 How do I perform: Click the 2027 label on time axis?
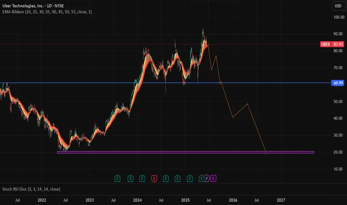click(x=281, y=200)
